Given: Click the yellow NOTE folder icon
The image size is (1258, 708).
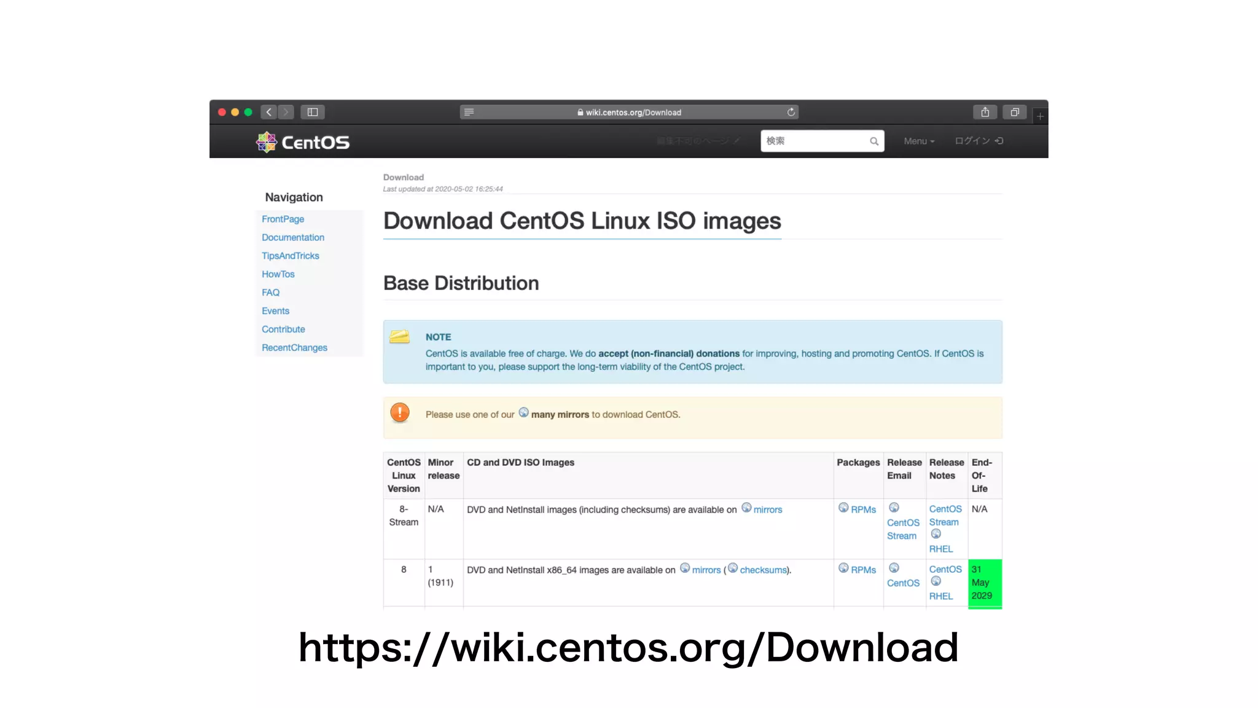Looking at the screenshot, I should pyautogui.click(x=400, y=336).
